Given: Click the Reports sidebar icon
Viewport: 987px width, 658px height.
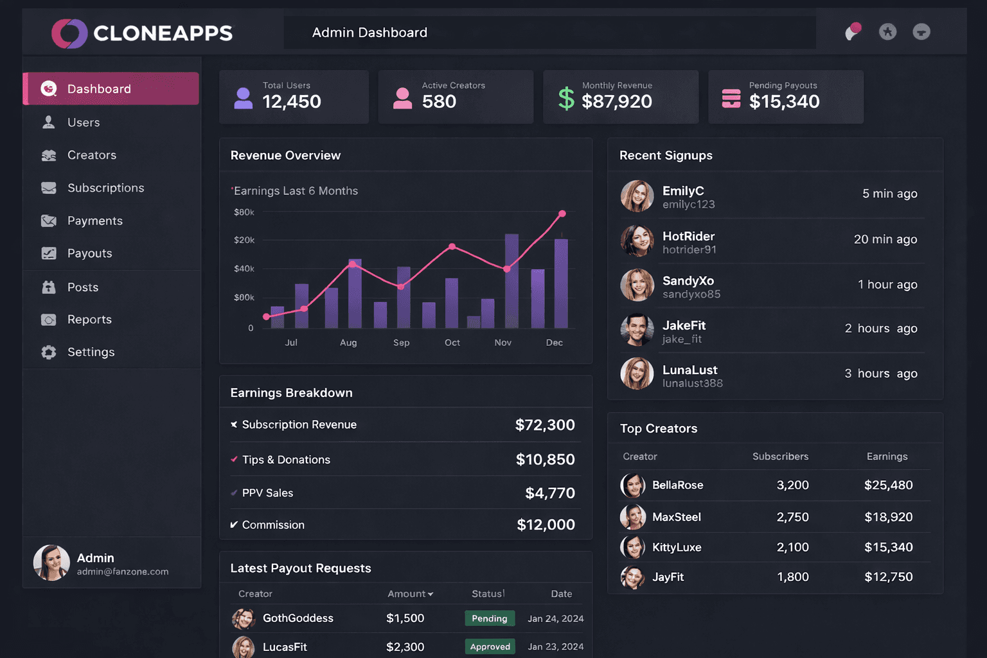Looking at the screenshot, I should point(49,319).
